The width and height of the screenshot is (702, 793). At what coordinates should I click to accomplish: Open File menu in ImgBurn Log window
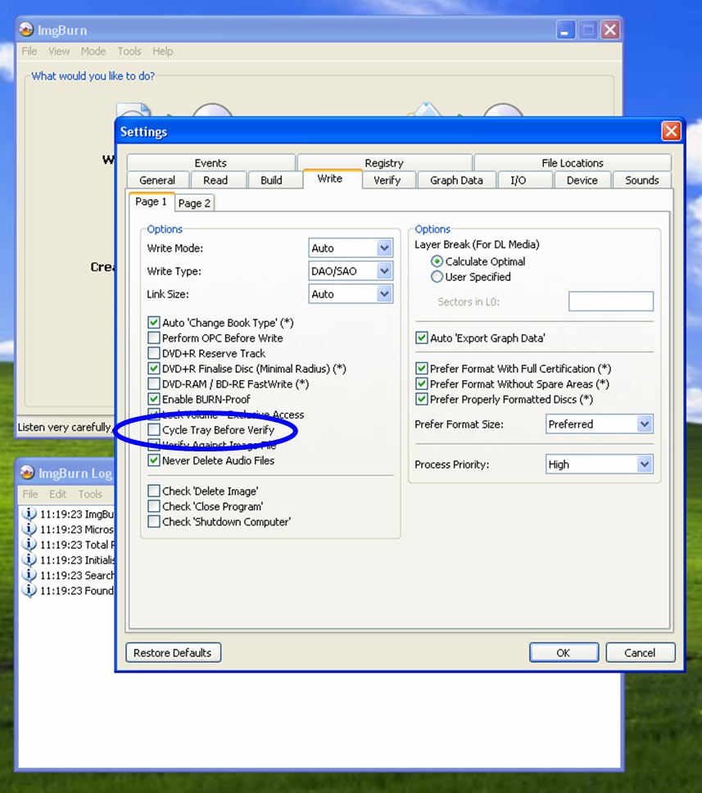point(29,494)
